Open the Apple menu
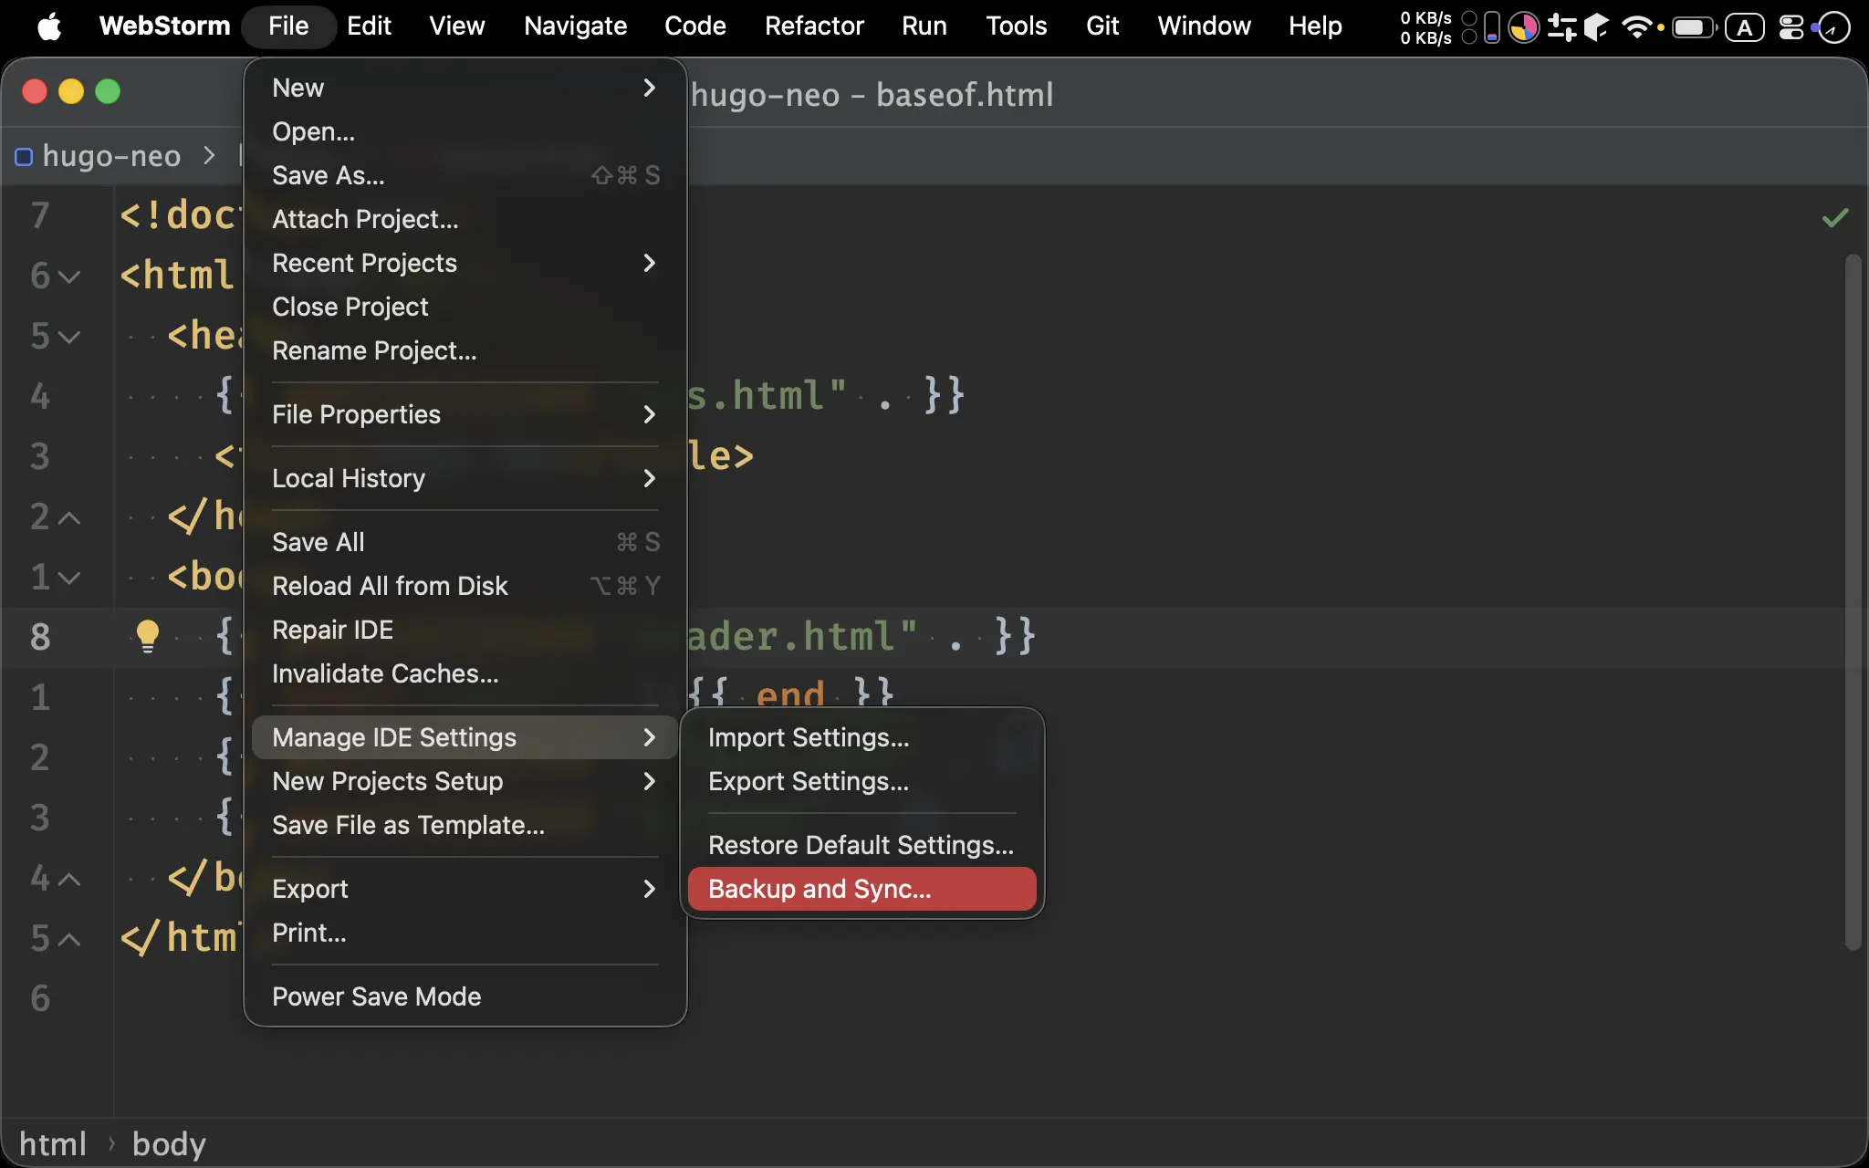 [x=49, y=26]
